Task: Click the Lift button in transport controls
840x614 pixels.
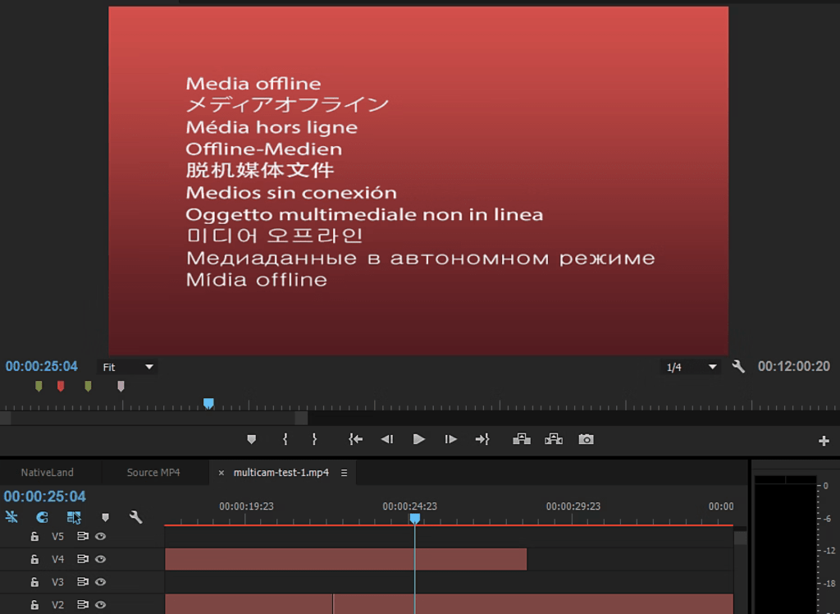Action: point(521,439)
